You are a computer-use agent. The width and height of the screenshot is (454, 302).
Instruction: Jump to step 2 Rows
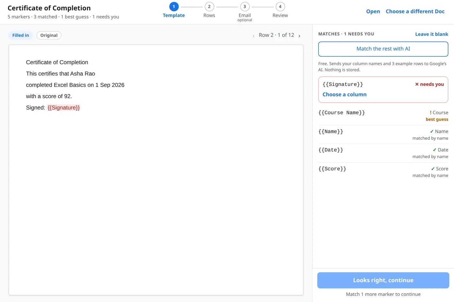click(x=209, y=10)
